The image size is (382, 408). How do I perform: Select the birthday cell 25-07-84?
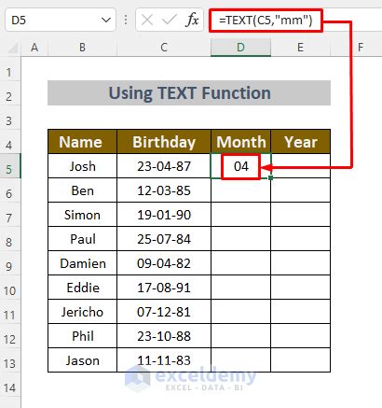point(164,239)
